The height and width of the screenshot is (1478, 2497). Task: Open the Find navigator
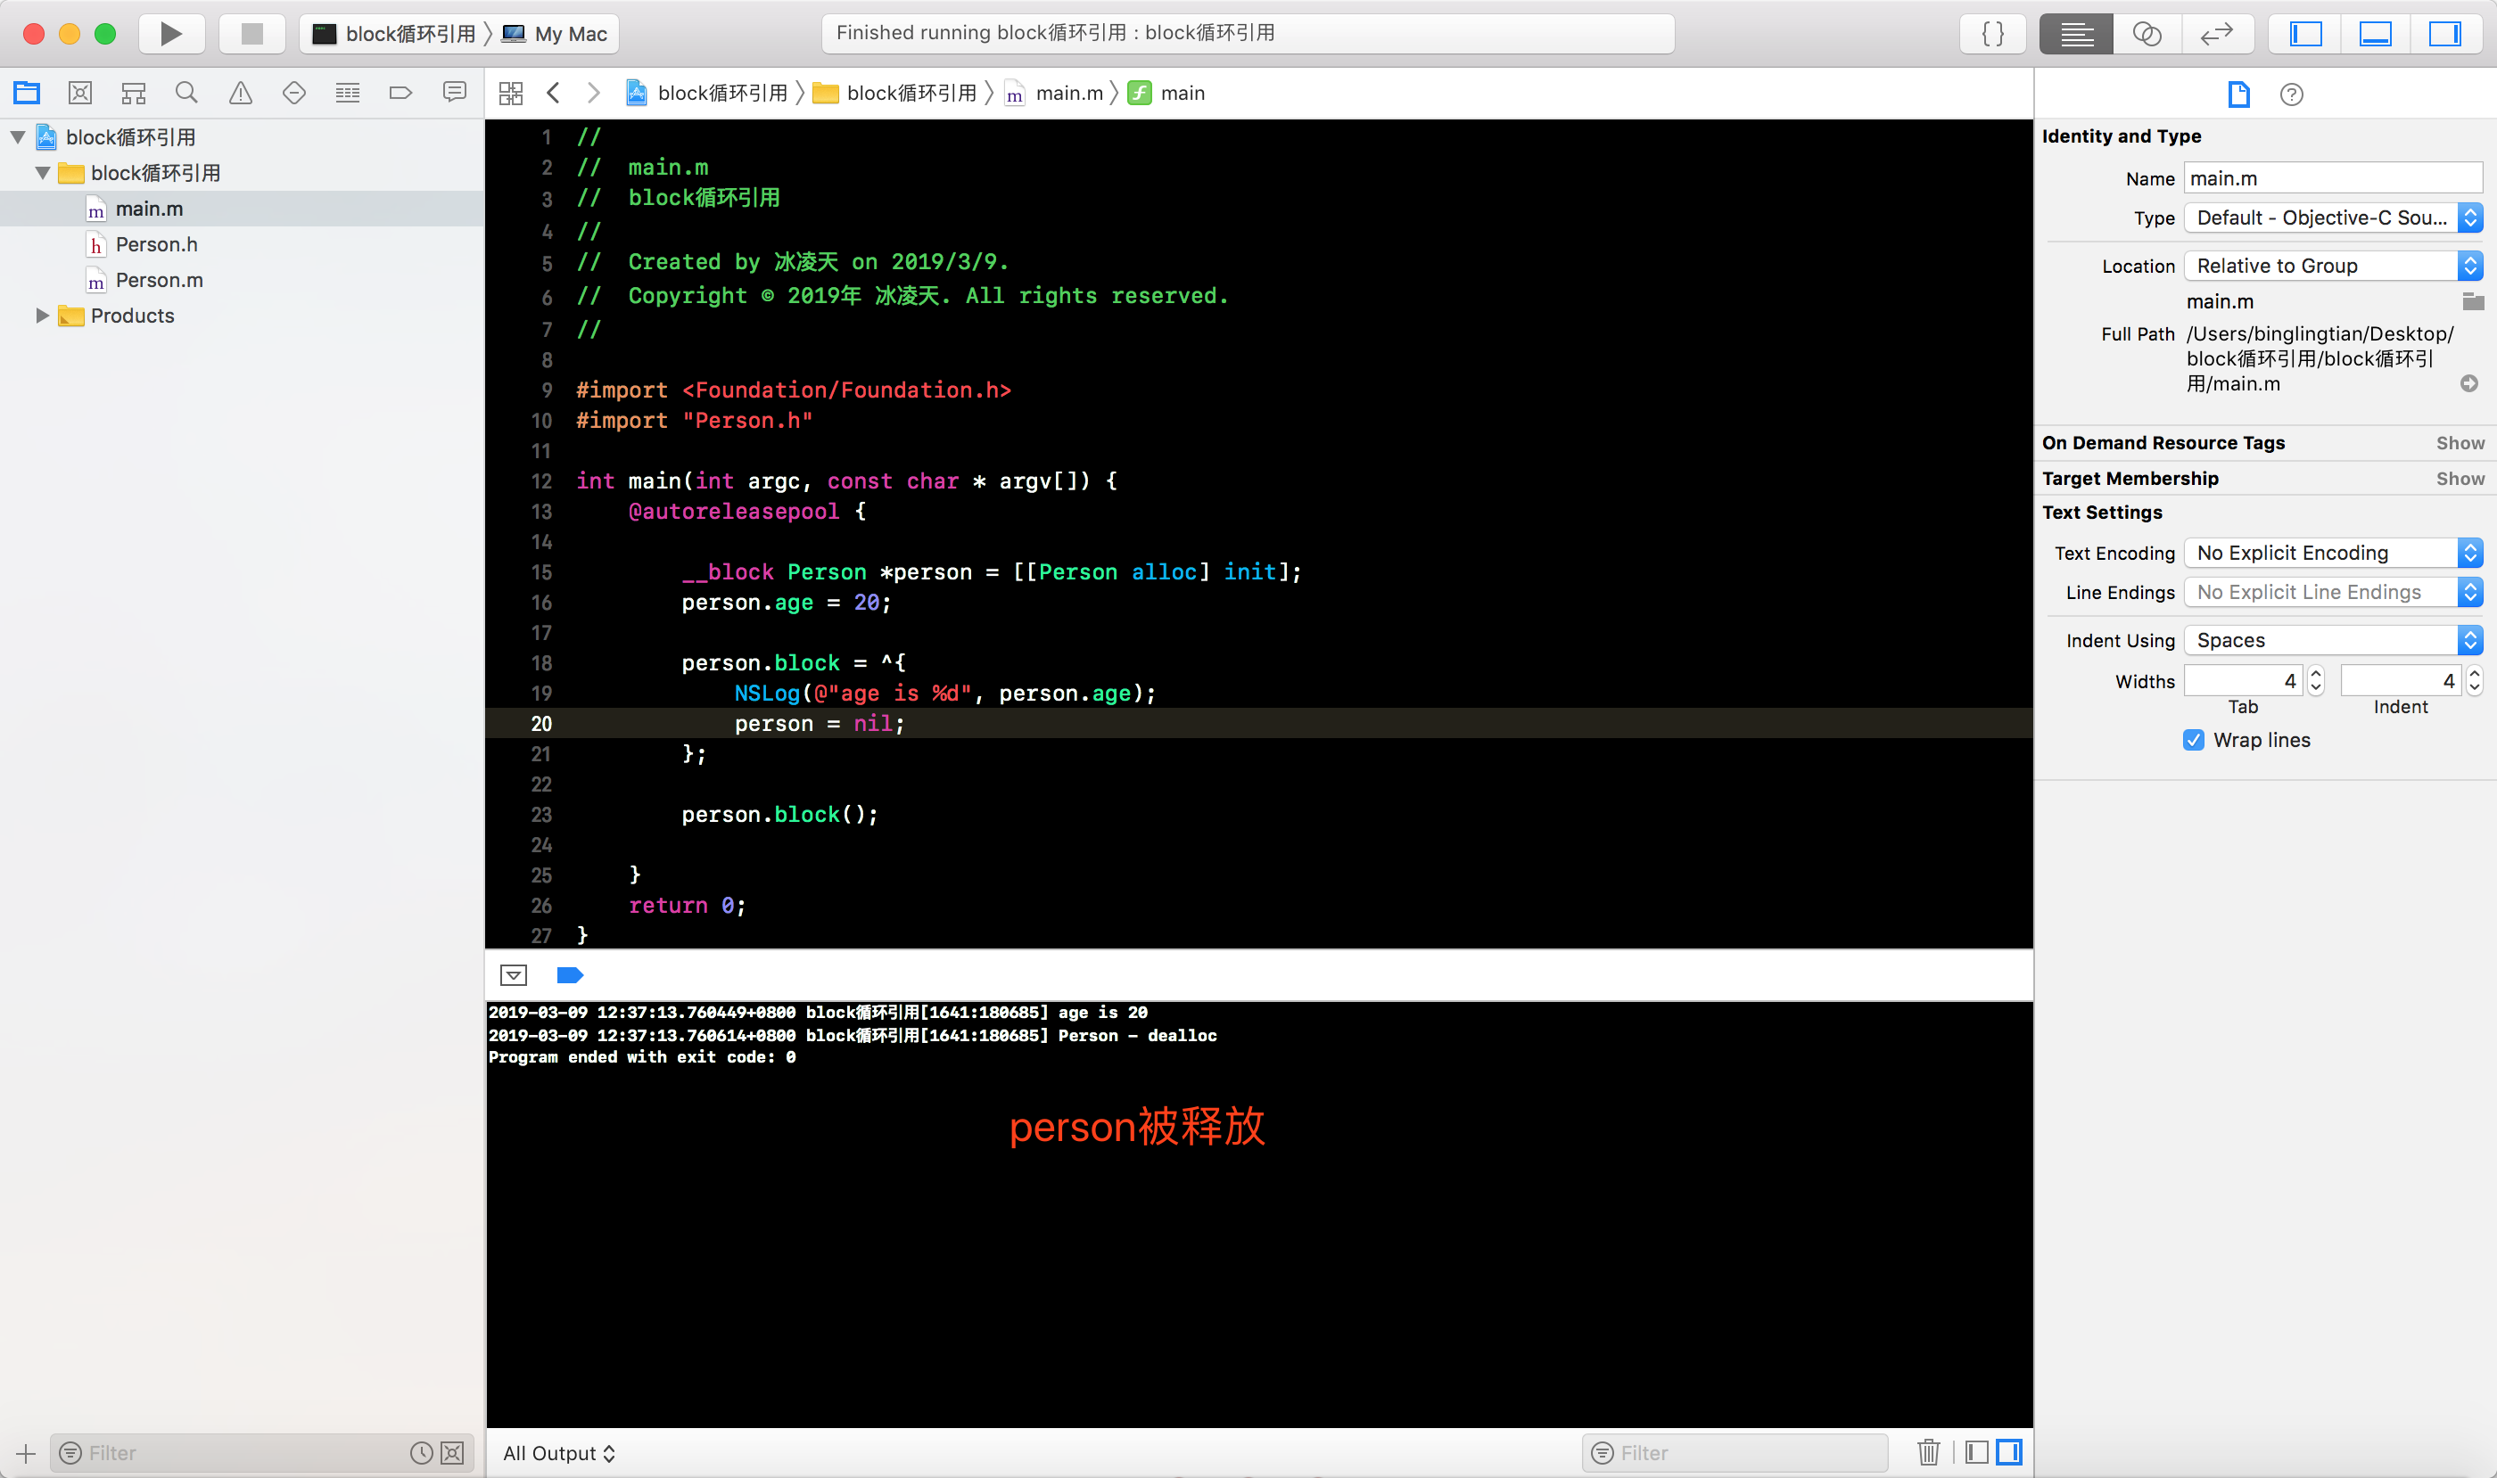[x=186, y=94]
